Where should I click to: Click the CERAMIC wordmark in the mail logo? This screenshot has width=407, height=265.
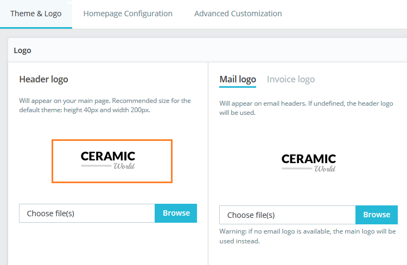(308, 159)
